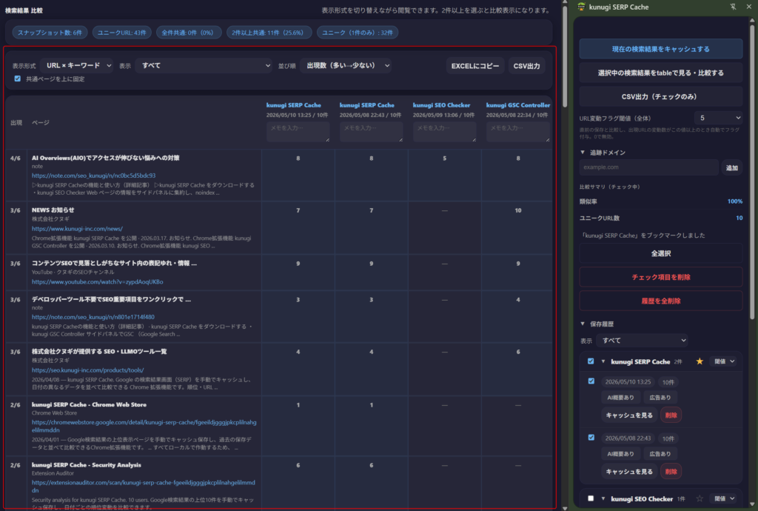Open the extensionauditor.com scan link
This screenshot has width=758, height=511.
[144, 487]
